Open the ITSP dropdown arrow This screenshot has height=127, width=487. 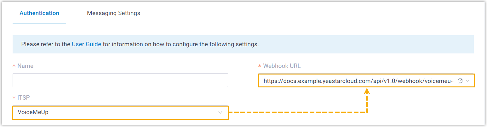tap(221, 112)
